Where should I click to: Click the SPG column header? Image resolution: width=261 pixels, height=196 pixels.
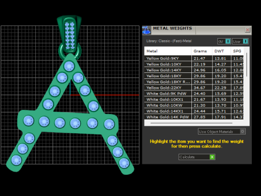click(x=237, y=51)
